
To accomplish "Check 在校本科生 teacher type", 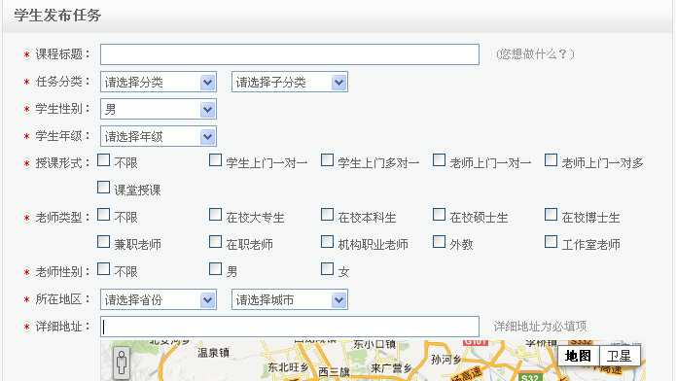I will [x=327, y=215].
